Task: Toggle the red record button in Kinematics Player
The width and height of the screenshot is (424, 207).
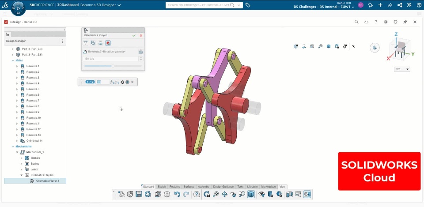Action: click(108, 43)
